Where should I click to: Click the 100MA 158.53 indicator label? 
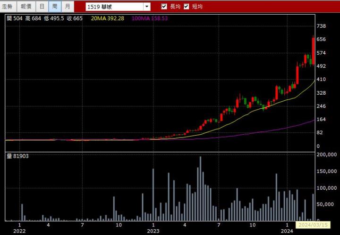coord(150,18)
